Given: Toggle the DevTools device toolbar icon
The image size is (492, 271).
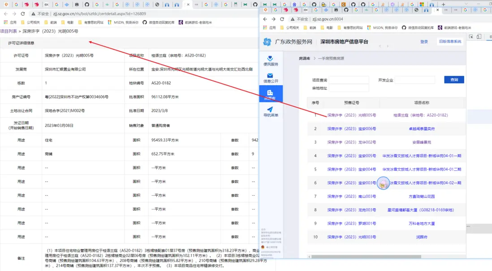Looking at the screenshot, I should (479, 37).
